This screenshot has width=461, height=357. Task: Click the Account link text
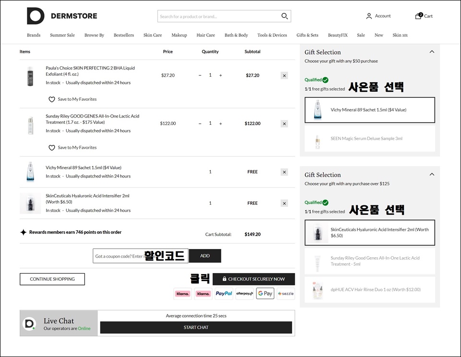tap(383, 16)
